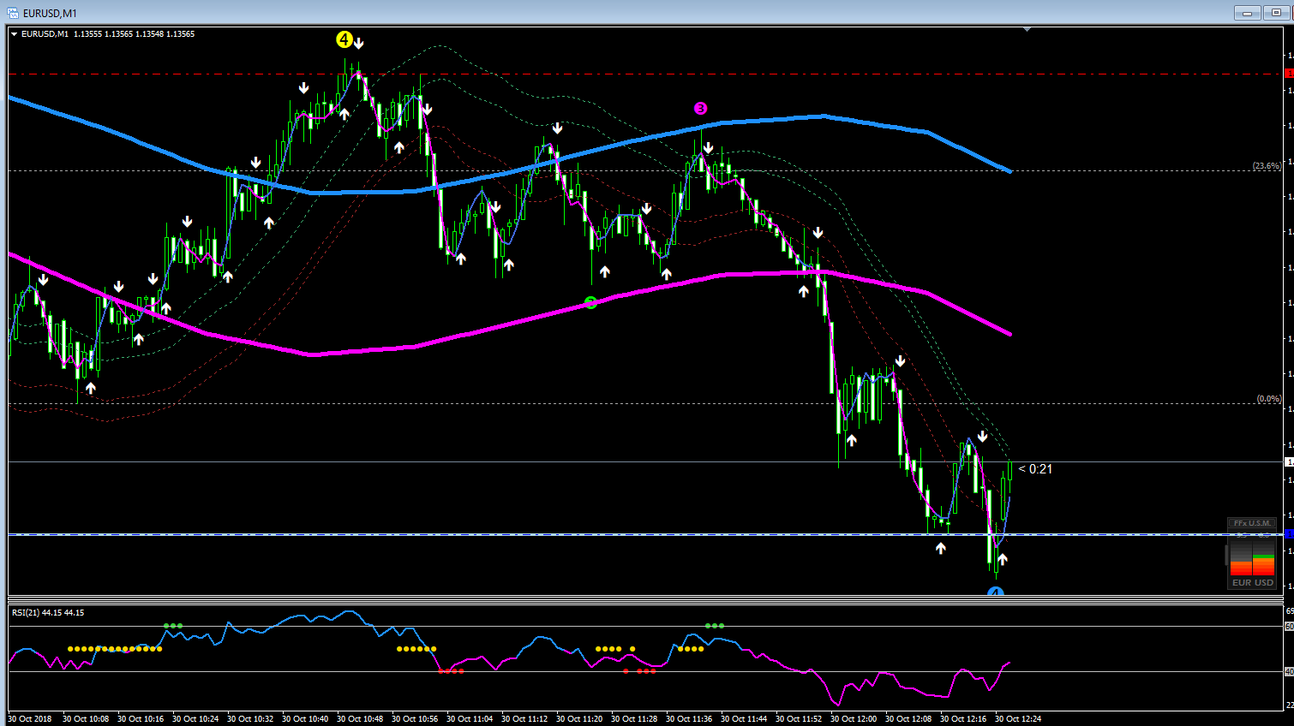Click the gray chart shift triangle on the top border
1294x726 pixels.
[x=1027, y=30]
